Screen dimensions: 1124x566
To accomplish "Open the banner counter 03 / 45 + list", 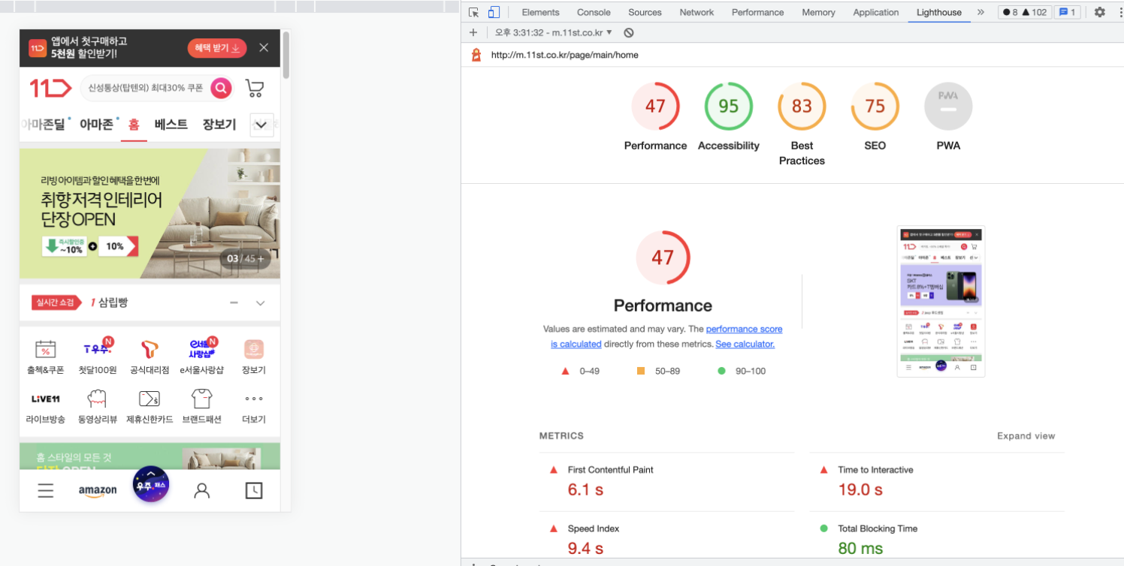I will pos(245,259).
